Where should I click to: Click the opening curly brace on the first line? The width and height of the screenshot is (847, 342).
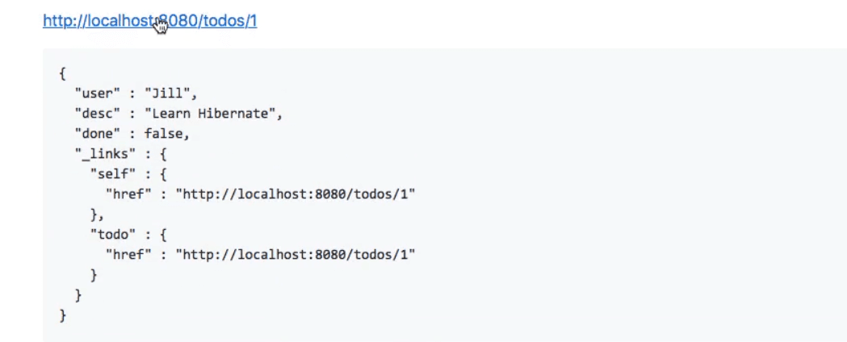coord(63,73)
